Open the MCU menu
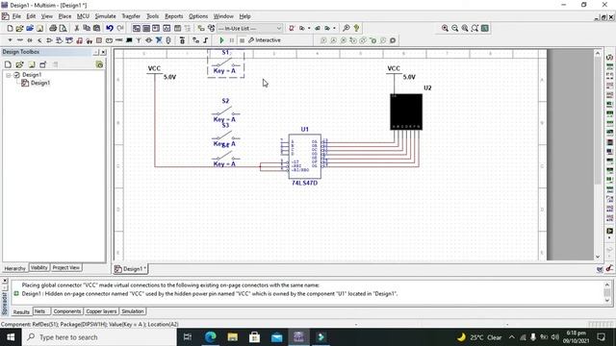 point(83,16)
